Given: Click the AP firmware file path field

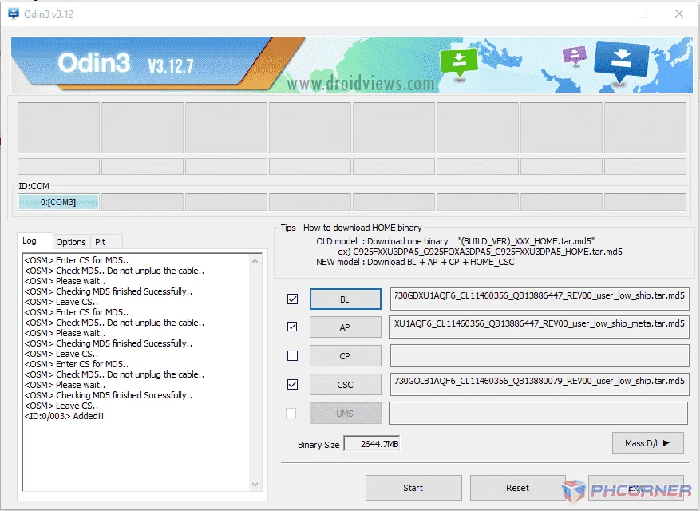Looking at the screenshot, I should click(539, 327).
